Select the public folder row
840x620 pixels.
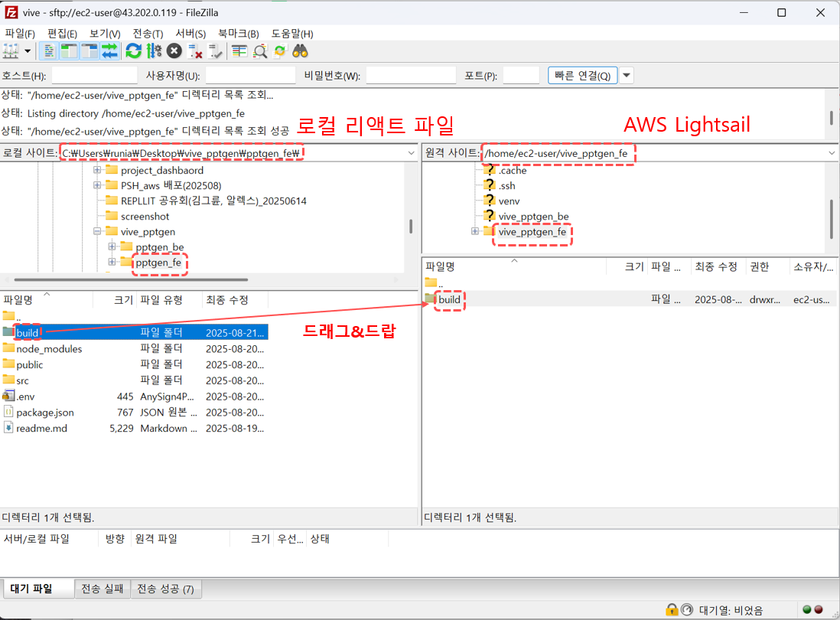point(134,365)
